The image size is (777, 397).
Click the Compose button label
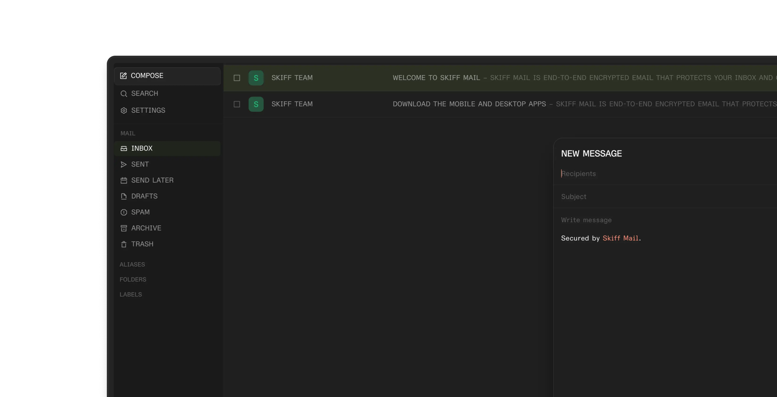(147, 76)
